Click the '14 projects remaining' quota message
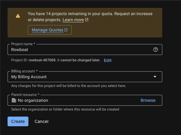The image size is (181, 135). pos(90,17)
